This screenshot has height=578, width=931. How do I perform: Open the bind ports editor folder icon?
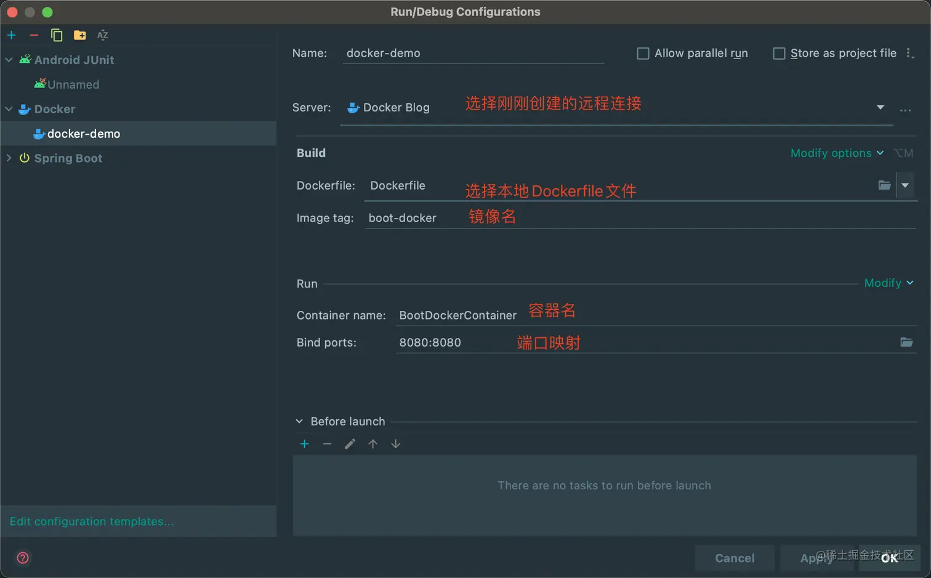[906, 342]
